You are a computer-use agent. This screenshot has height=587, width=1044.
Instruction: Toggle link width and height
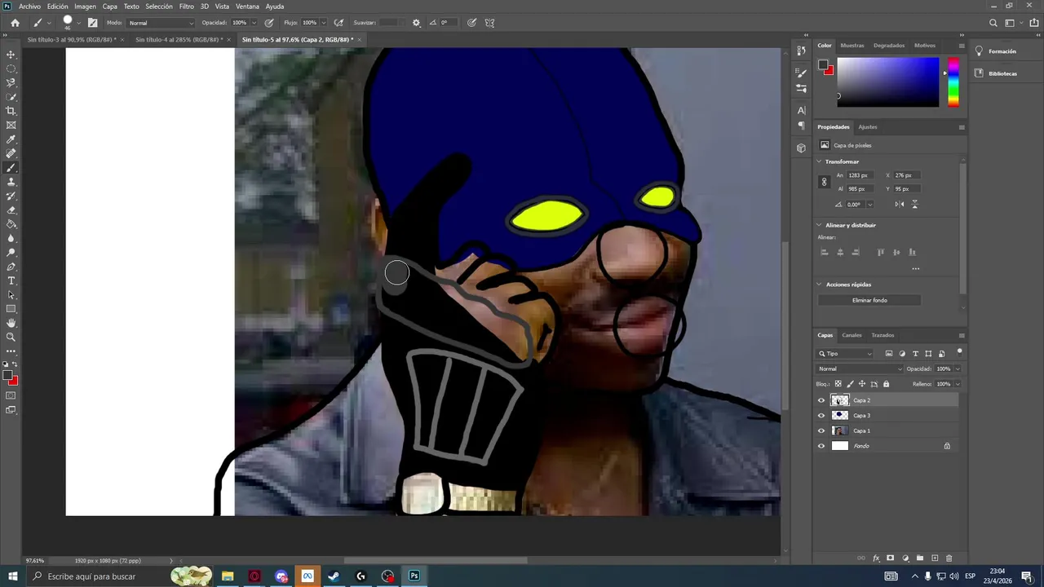[824, 182]
